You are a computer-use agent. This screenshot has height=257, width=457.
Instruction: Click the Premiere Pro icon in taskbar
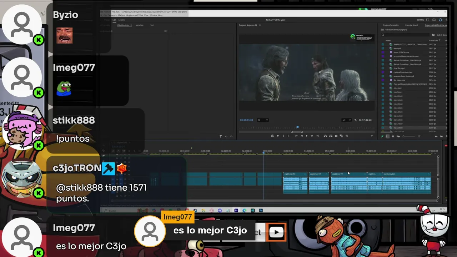coord(236,211)
